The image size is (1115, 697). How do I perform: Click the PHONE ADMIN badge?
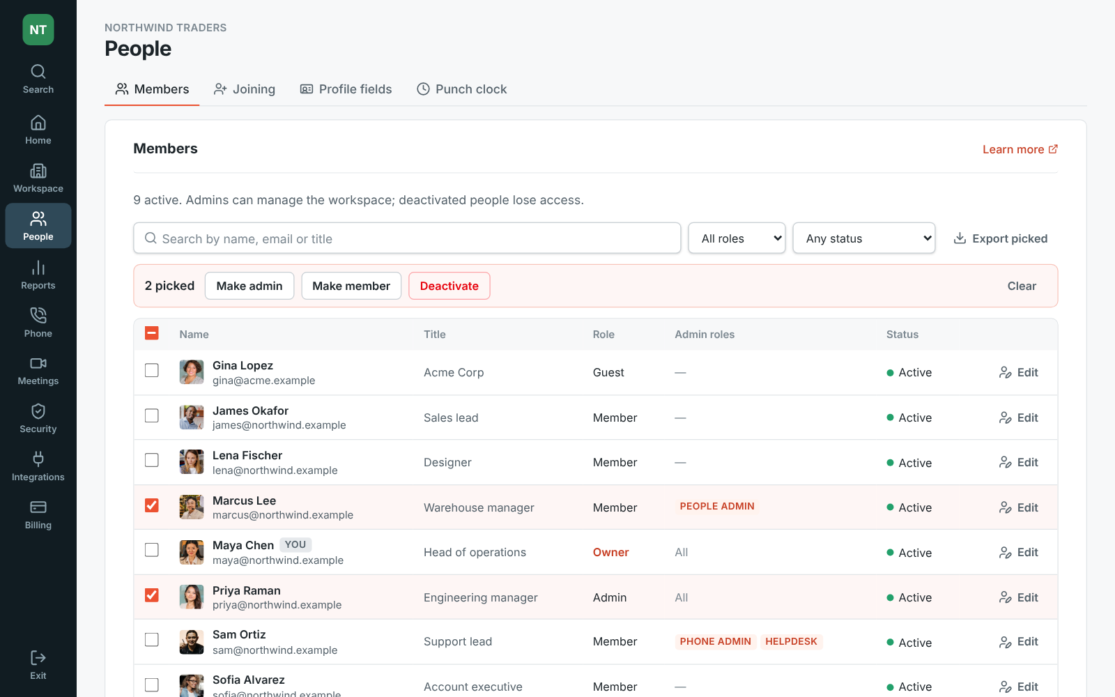click(716, 641)
